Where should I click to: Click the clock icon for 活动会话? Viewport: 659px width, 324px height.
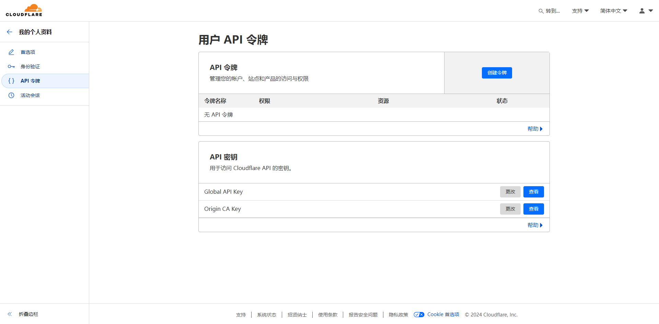point(11,95)
